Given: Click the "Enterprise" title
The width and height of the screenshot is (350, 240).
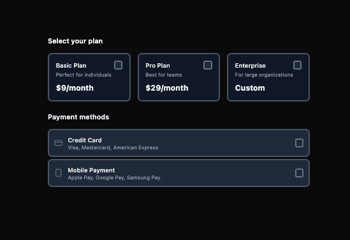Looking at the screenshot, I should pos(250,66).
